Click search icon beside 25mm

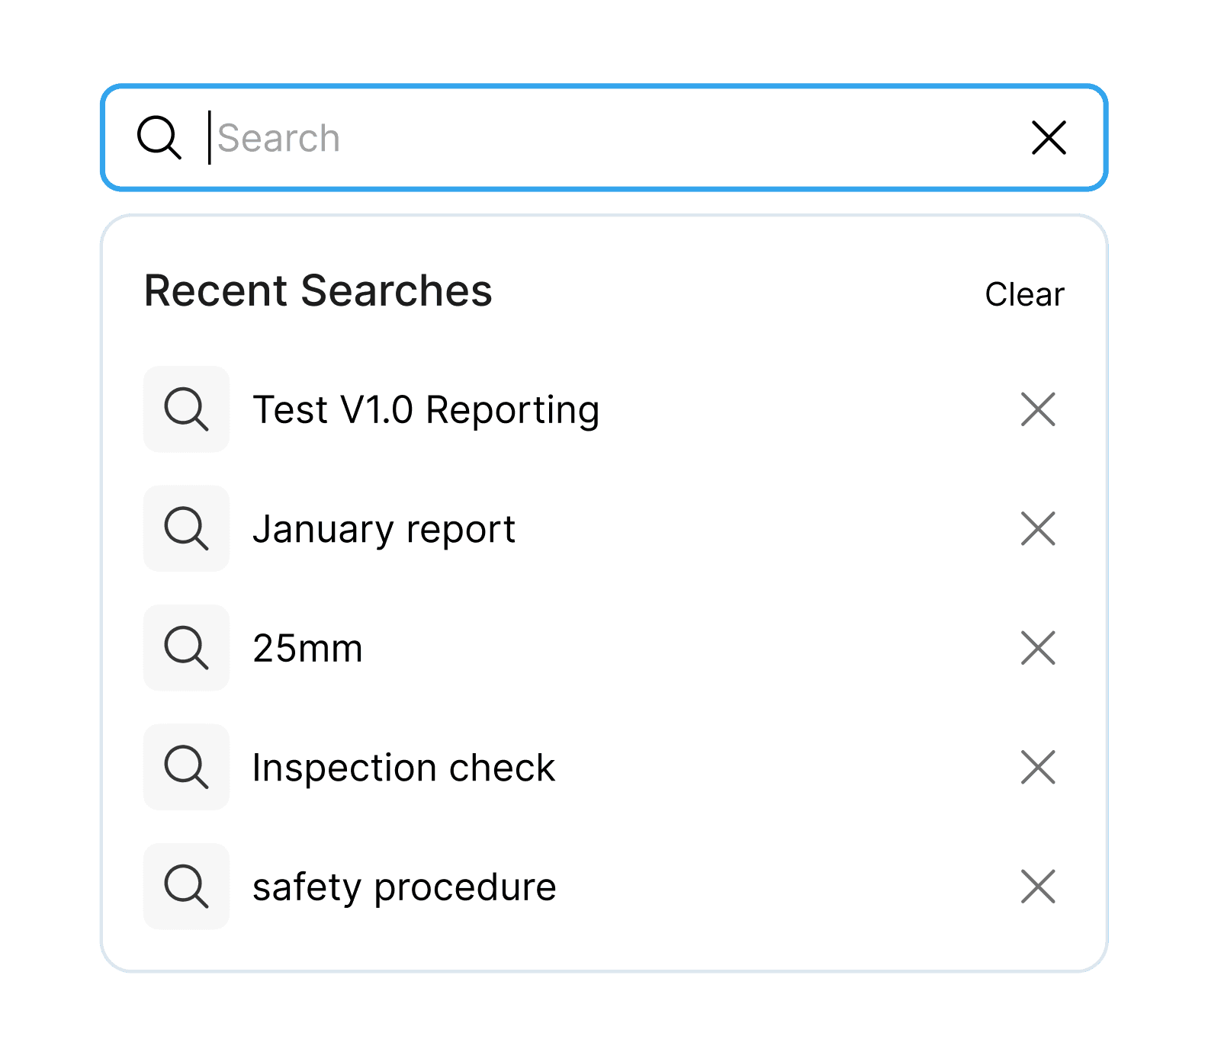pos(187,648)
